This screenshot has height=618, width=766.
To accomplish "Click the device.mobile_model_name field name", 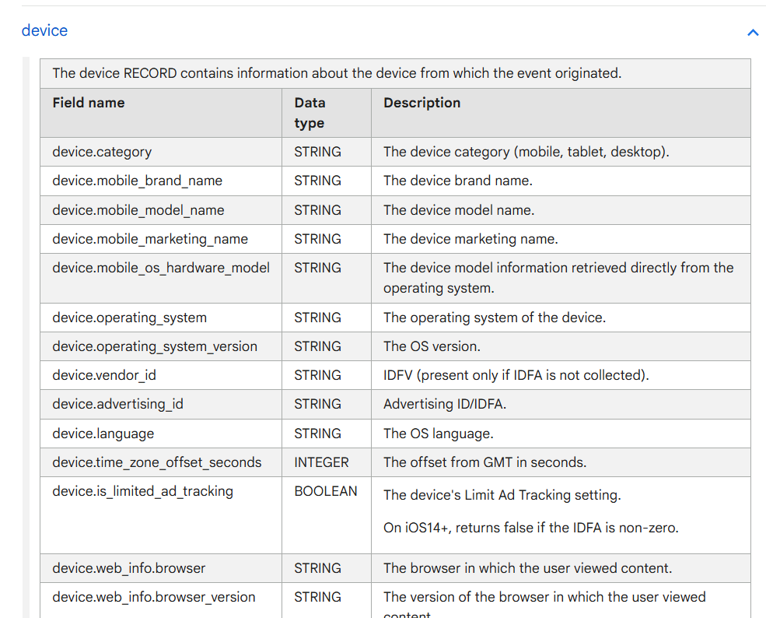I will [x=138, y=210].
